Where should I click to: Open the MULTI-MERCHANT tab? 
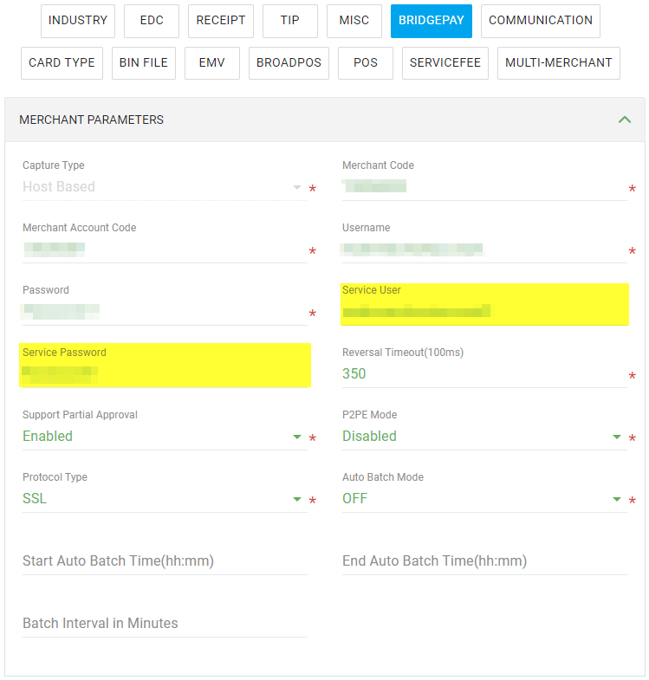[x=559, y=63]
